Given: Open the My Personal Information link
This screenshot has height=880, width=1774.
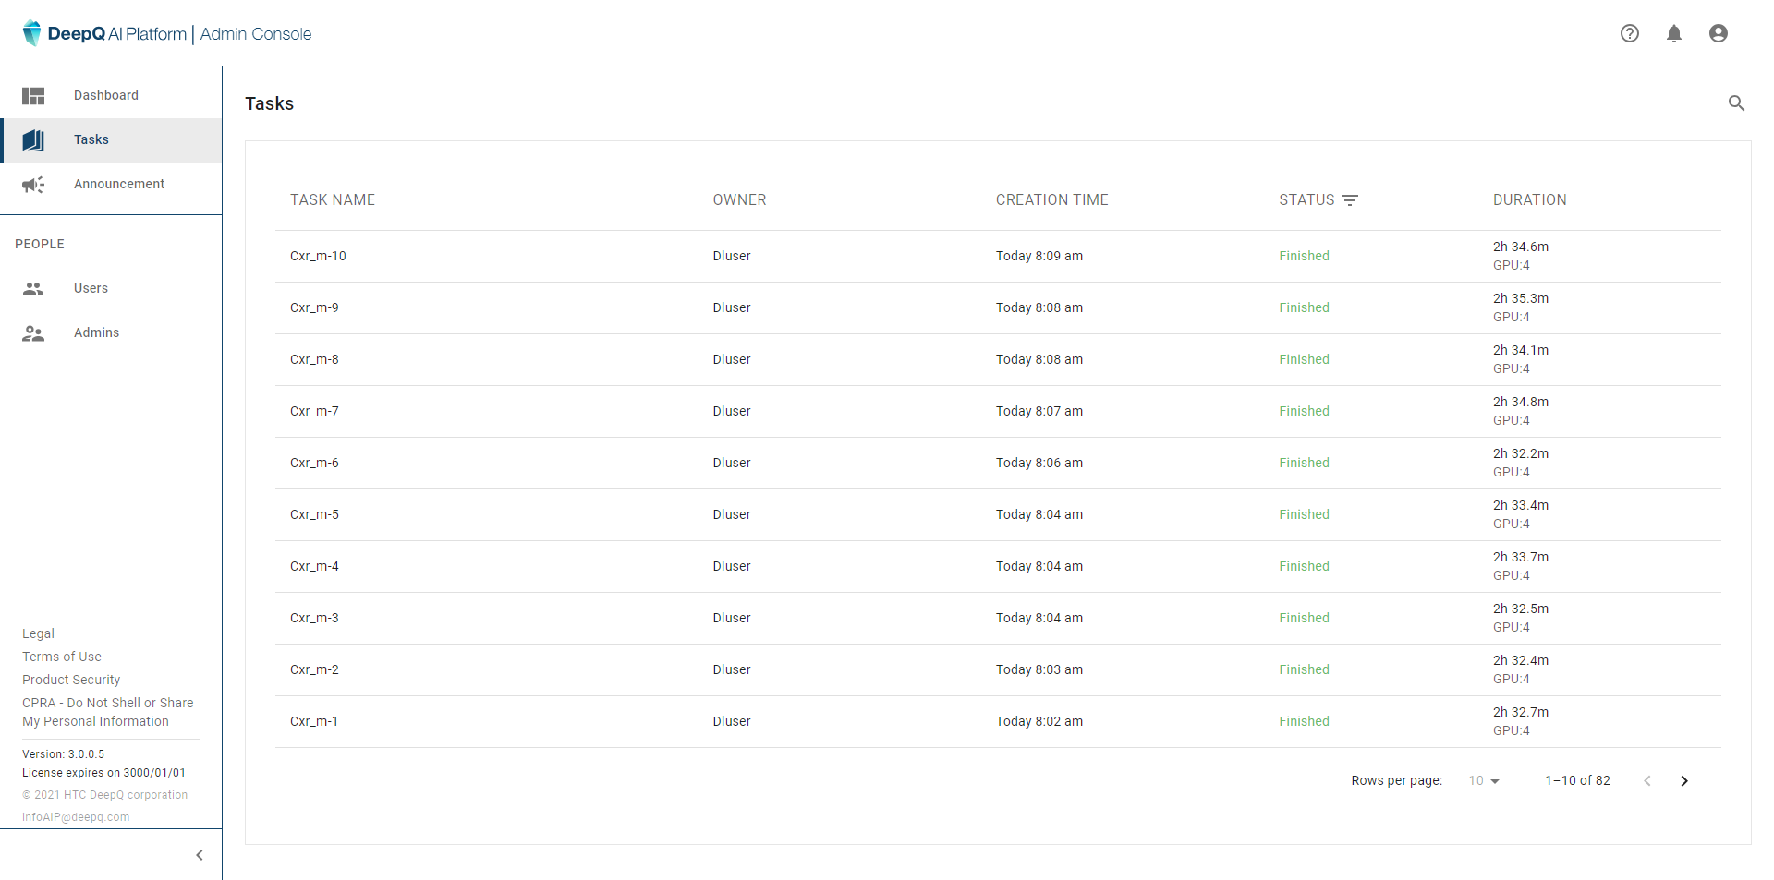Looking at the screenshot, I should (95, 721).
